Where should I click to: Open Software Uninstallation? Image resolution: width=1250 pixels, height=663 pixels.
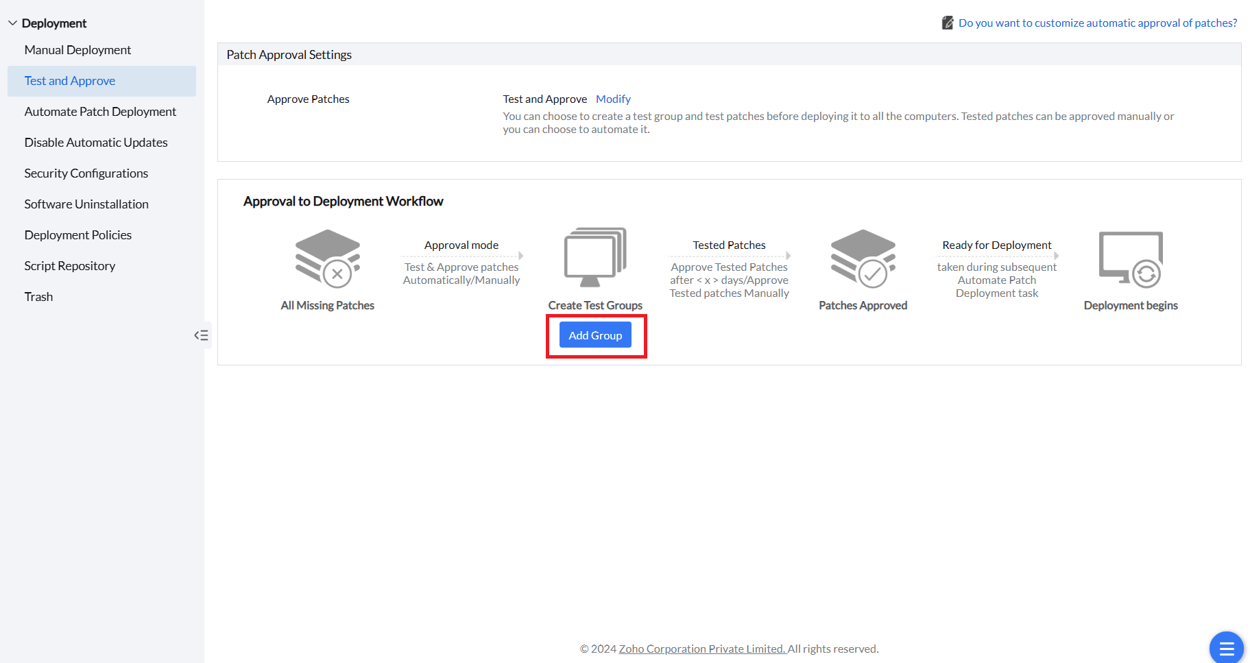click(x=86, y=204)
